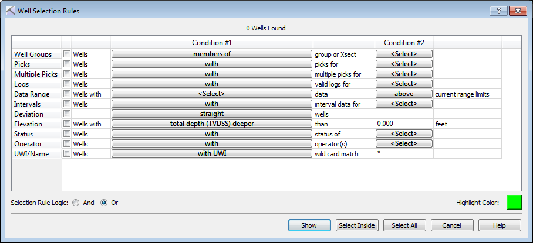Change the 'straight' deviation condition
The height and width of the screenshot is (243, 533).
coord(211,114)
